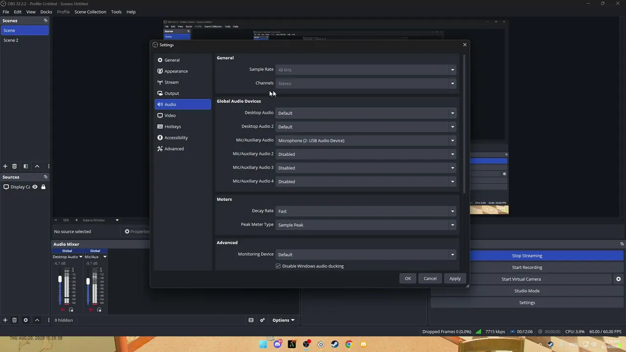Select Scene 2 in Scenes list
626x352 pixels.
pyautogui.click(x=24, y=40)
